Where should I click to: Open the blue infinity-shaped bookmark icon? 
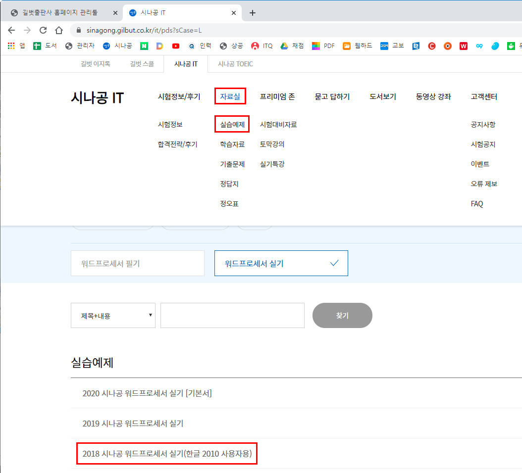coord(479,46)
